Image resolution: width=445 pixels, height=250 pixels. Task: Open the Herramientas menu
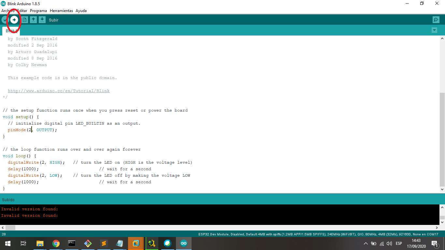click(61, 11)
